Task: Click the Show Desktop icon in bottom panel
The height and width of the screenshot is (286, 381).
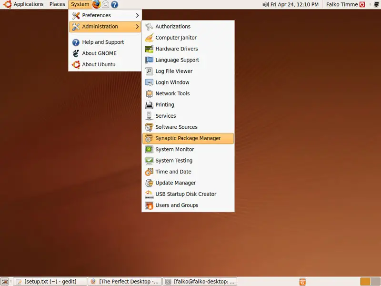Action: [5, 282]
